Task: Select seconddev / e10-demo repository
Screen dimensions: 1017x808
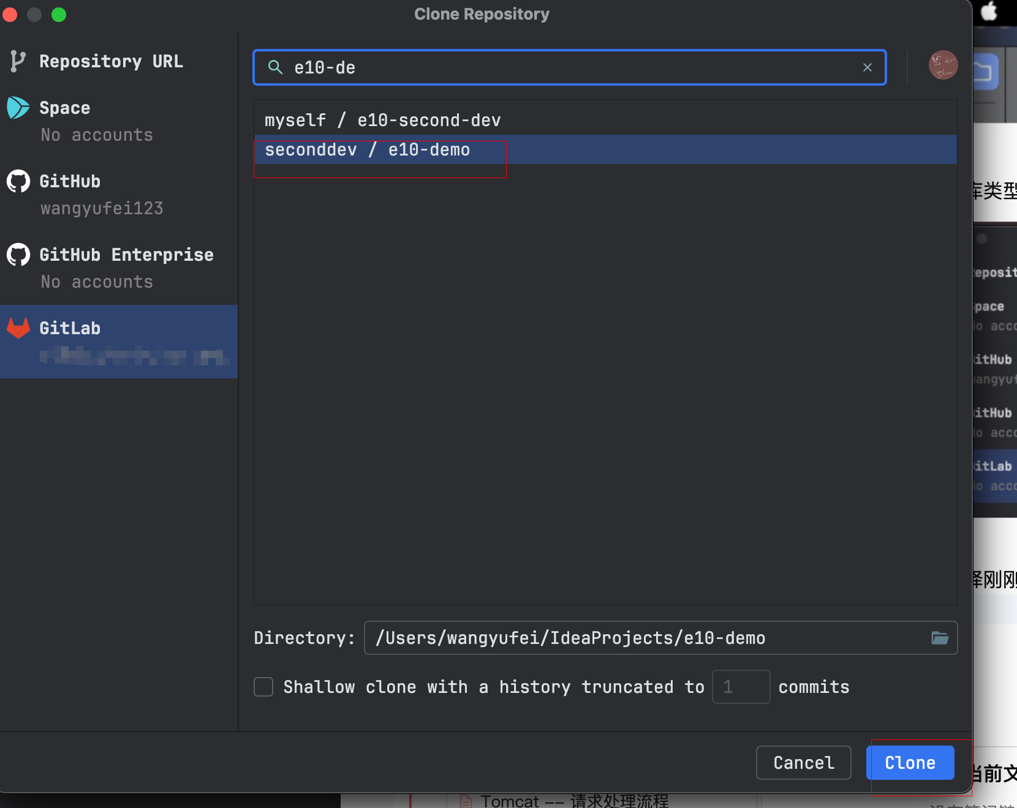Action: 368,150
